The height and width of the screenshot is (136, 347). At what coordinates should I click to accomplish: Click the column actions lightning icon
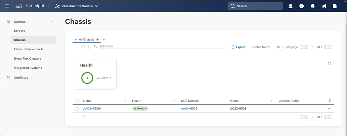(x=330, y=101)
